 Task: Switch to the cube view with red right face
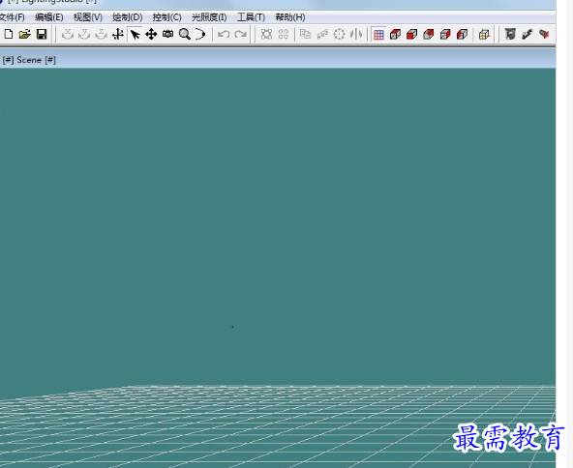click(445, 34)
